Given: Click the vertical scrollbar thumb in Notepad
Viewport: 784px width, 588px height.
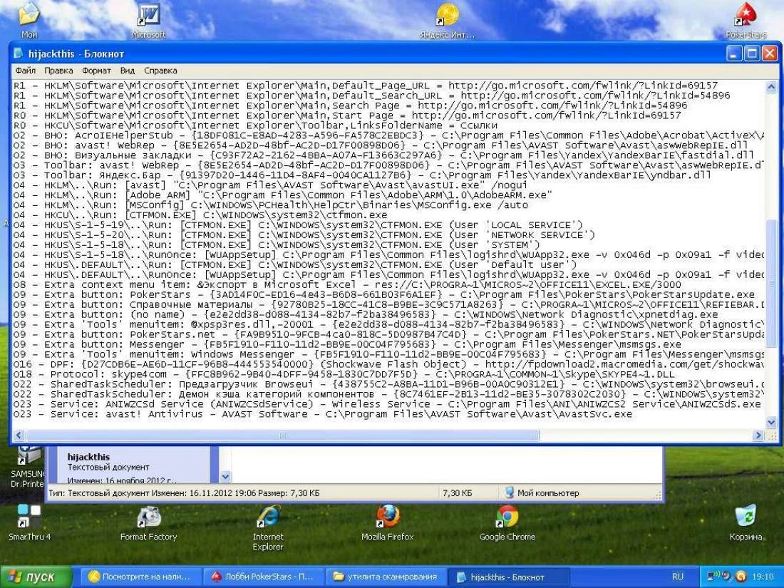Looking at the screenshot, I should (771, 283).
